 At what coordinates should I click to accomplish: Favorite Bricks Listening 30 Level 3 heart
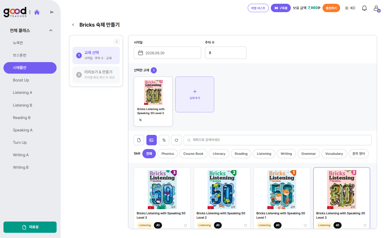click(x=365, y=226)
